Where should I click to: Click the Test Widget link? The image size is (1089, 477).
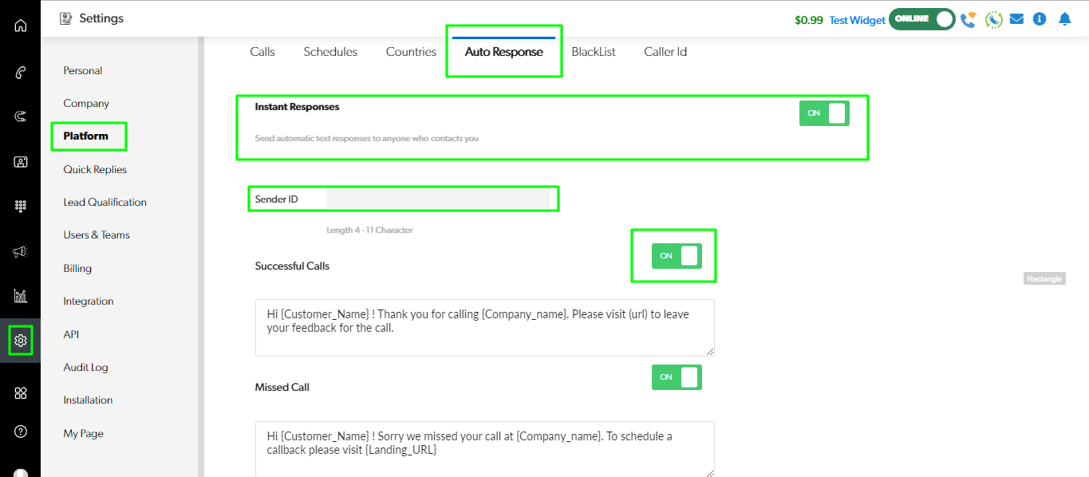pos(857,20)
